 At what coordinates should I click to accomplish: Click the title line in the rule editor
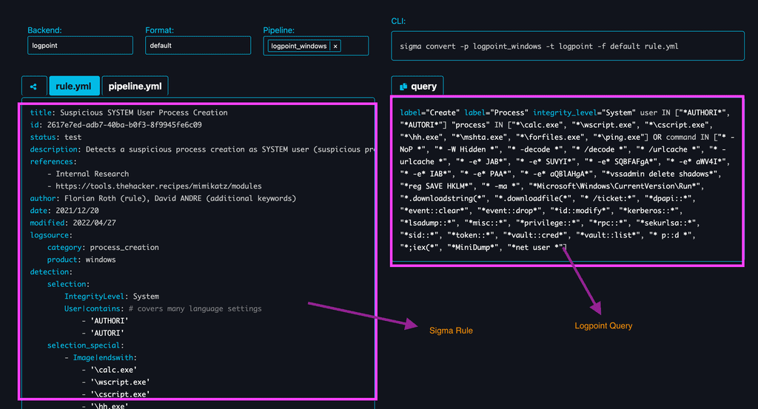pos(129,112)
